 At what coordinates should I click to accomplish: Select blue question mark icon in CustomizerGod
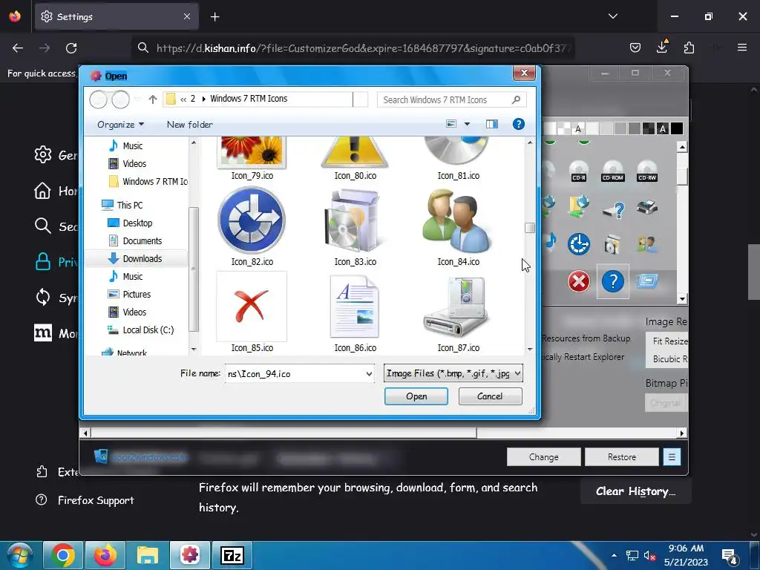[612, 281]
